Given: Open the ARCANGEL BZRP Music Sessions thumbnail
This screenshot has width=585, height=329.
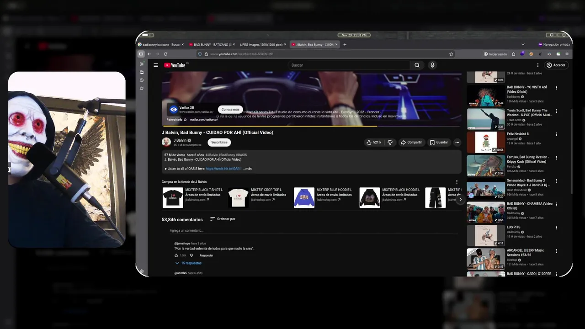Looking at the screenshot, I should point(486,259).
